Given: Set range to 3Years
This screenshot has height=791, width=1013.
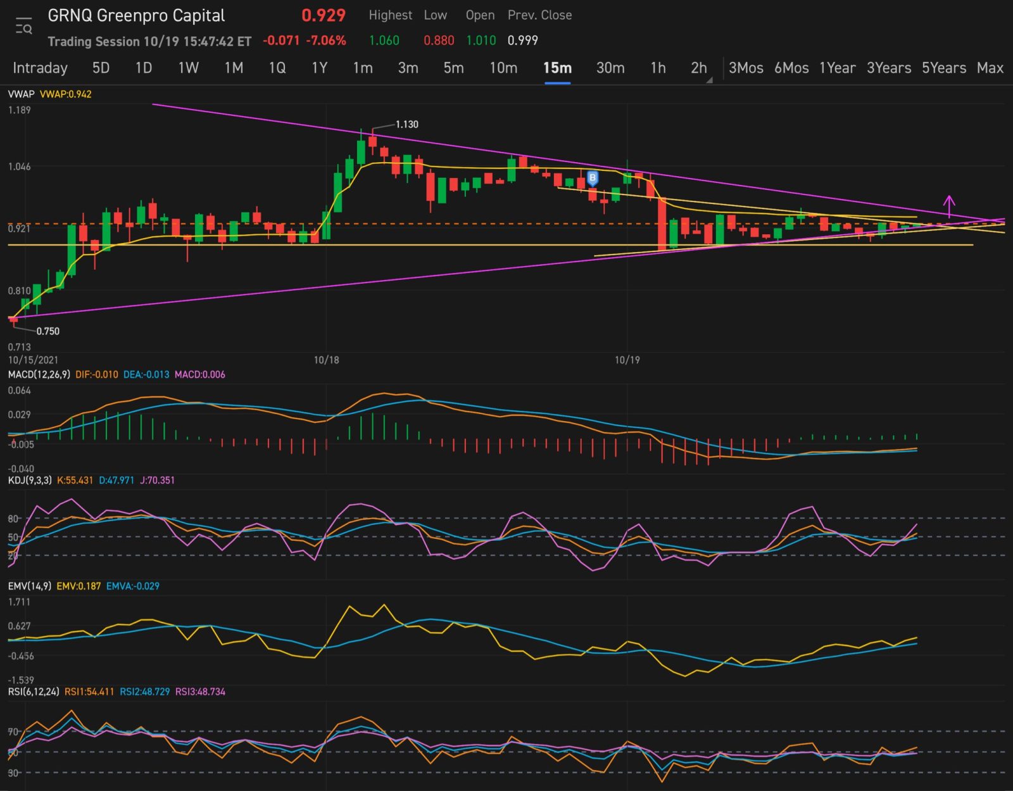Looking at the screenshot, I should click(x=889, y=68).
